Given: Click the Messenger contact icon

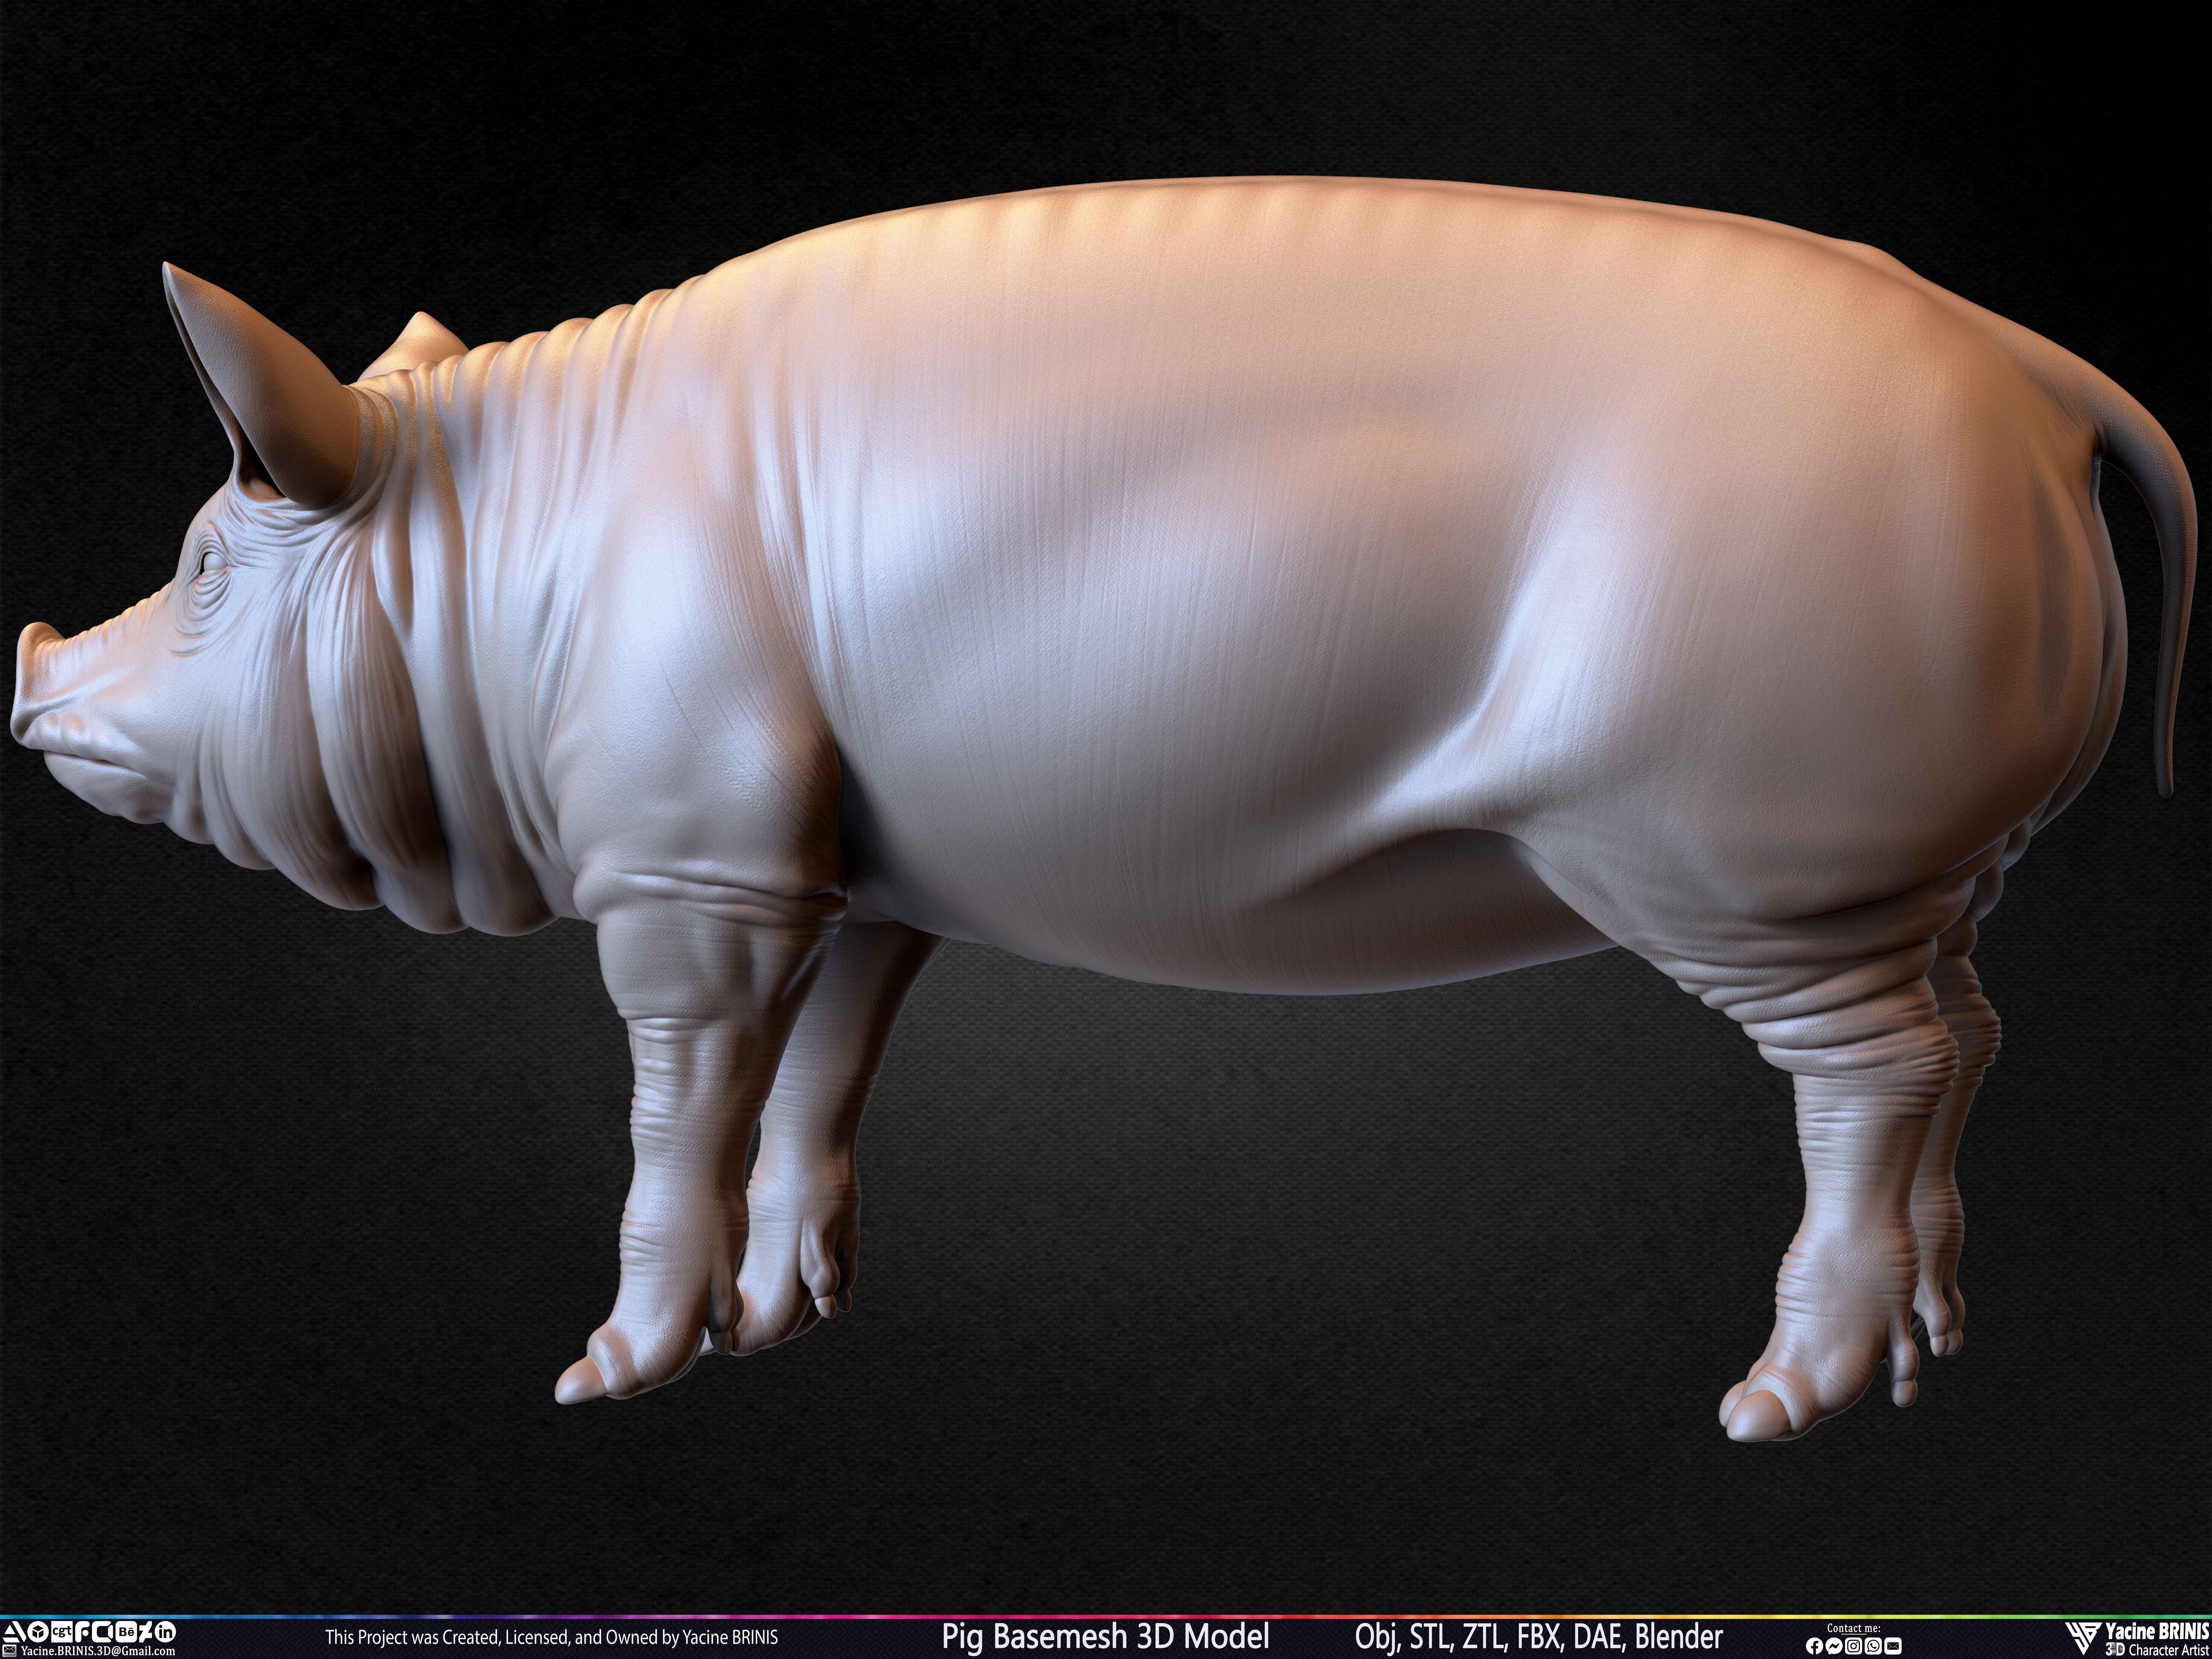Looking at the screenshot, I should point(1834,1646).
